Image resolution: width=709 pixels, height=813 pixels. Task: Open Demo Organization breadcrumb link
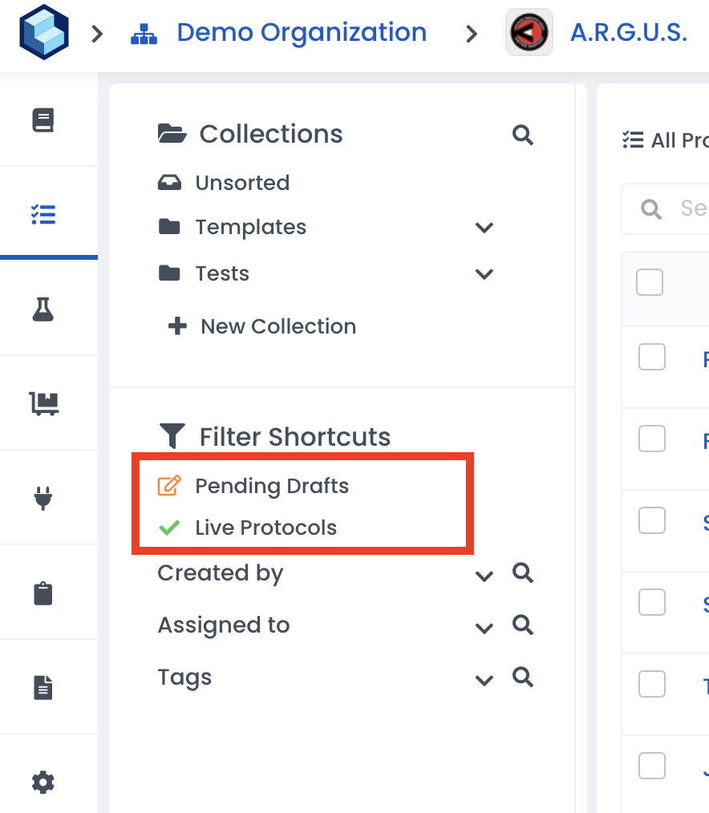pyautogui.click(x=301, y=33)
